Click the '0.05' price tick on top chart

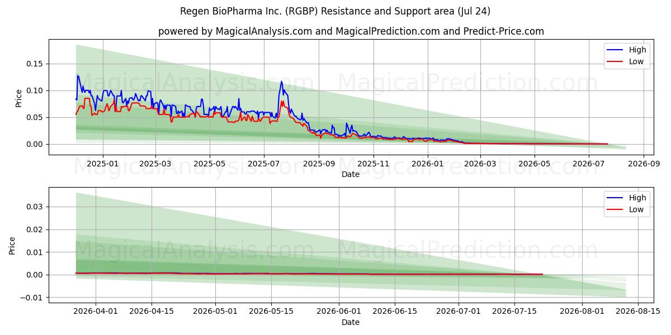tap(35, 117)
